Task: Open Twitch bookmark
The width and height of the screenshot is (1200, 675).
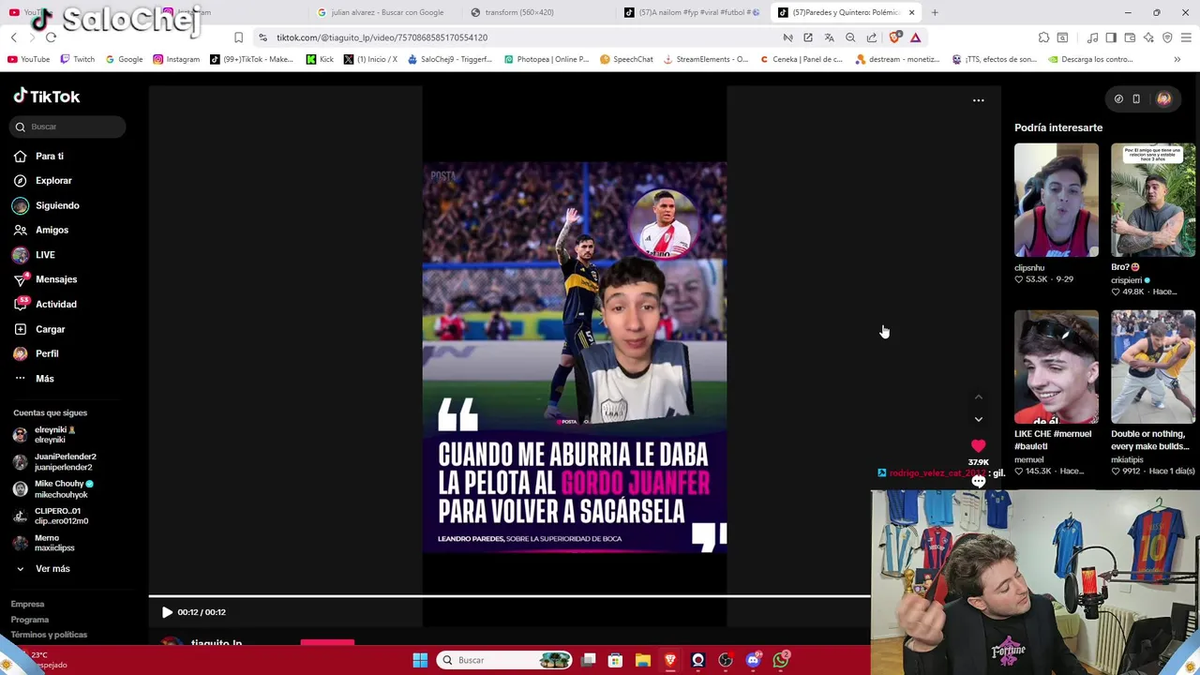Action: point(77,59)
